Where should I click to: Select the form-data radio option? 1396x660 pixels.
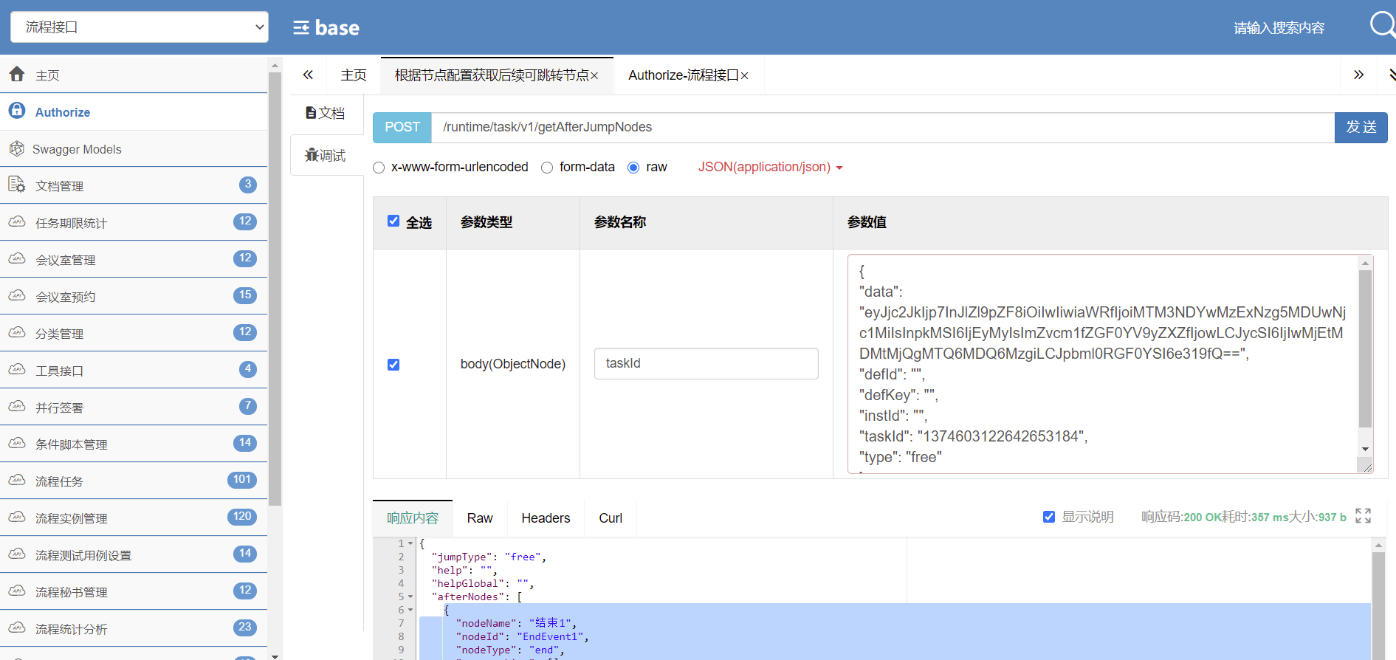point(547,168)
